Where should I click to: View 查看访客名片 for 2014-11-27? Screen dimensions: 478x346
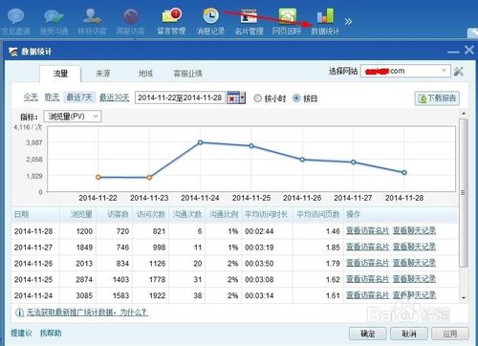tap(368, 247)
